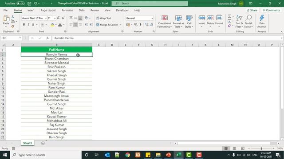Increase font size with the large A icon
Image resolution: width=284 pixels, height=159 pixels.
(x=58, y=18)
